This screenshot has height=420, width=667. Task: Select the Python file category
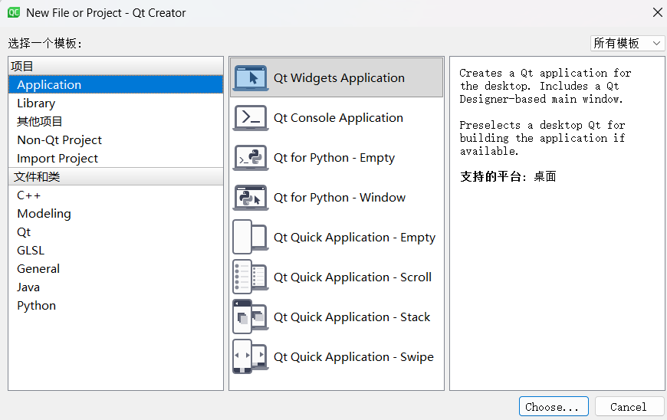point(116,306)
